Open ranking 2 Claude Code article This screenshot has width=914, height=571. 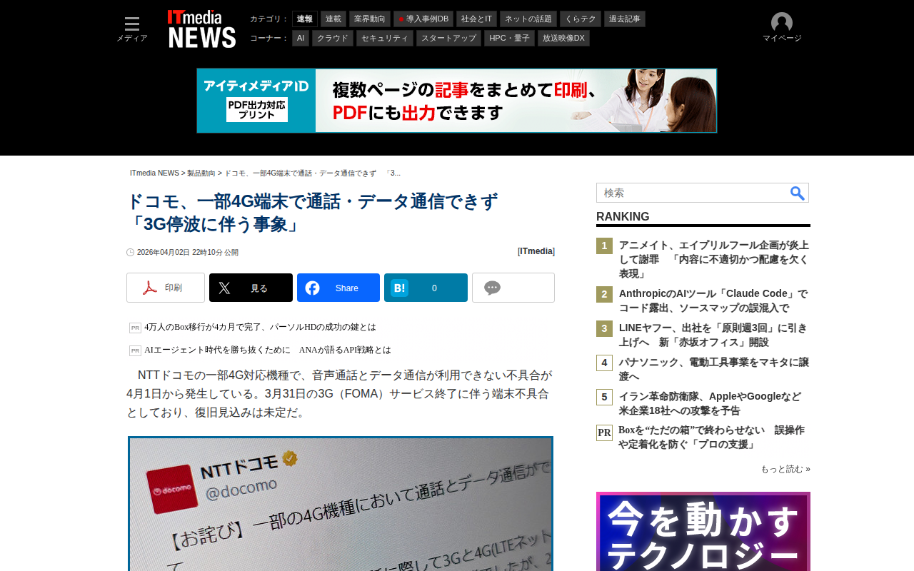(x=713, y=301)
